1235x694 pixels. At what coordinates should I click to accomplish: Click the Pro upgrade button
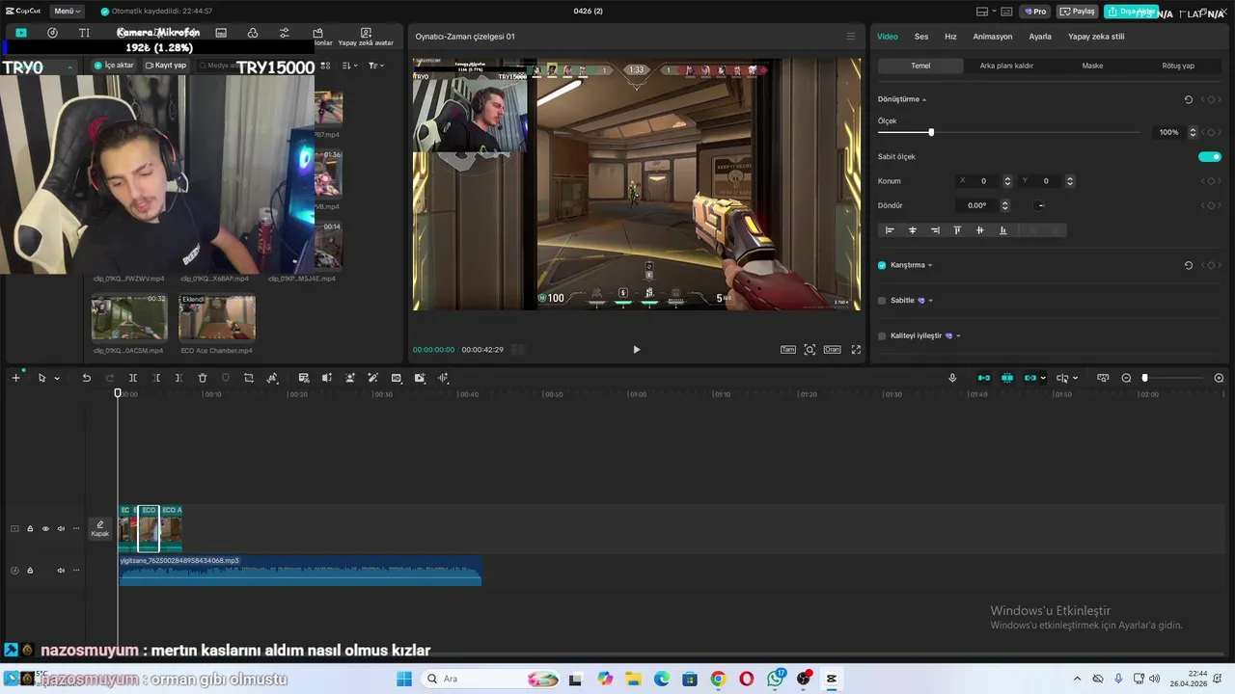(x=1036, y=12)
